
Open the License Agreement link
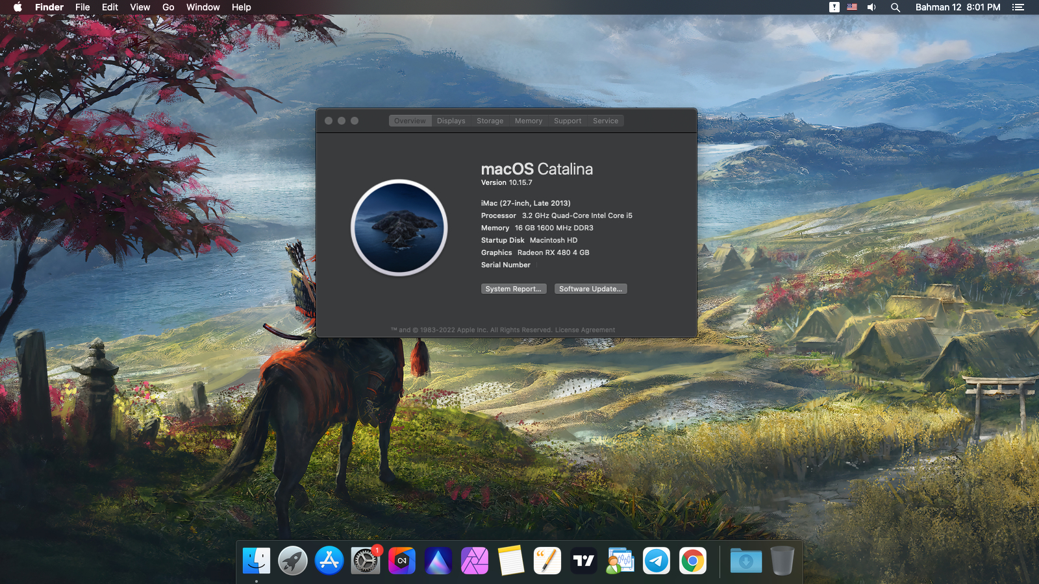(x=585, y=330)
